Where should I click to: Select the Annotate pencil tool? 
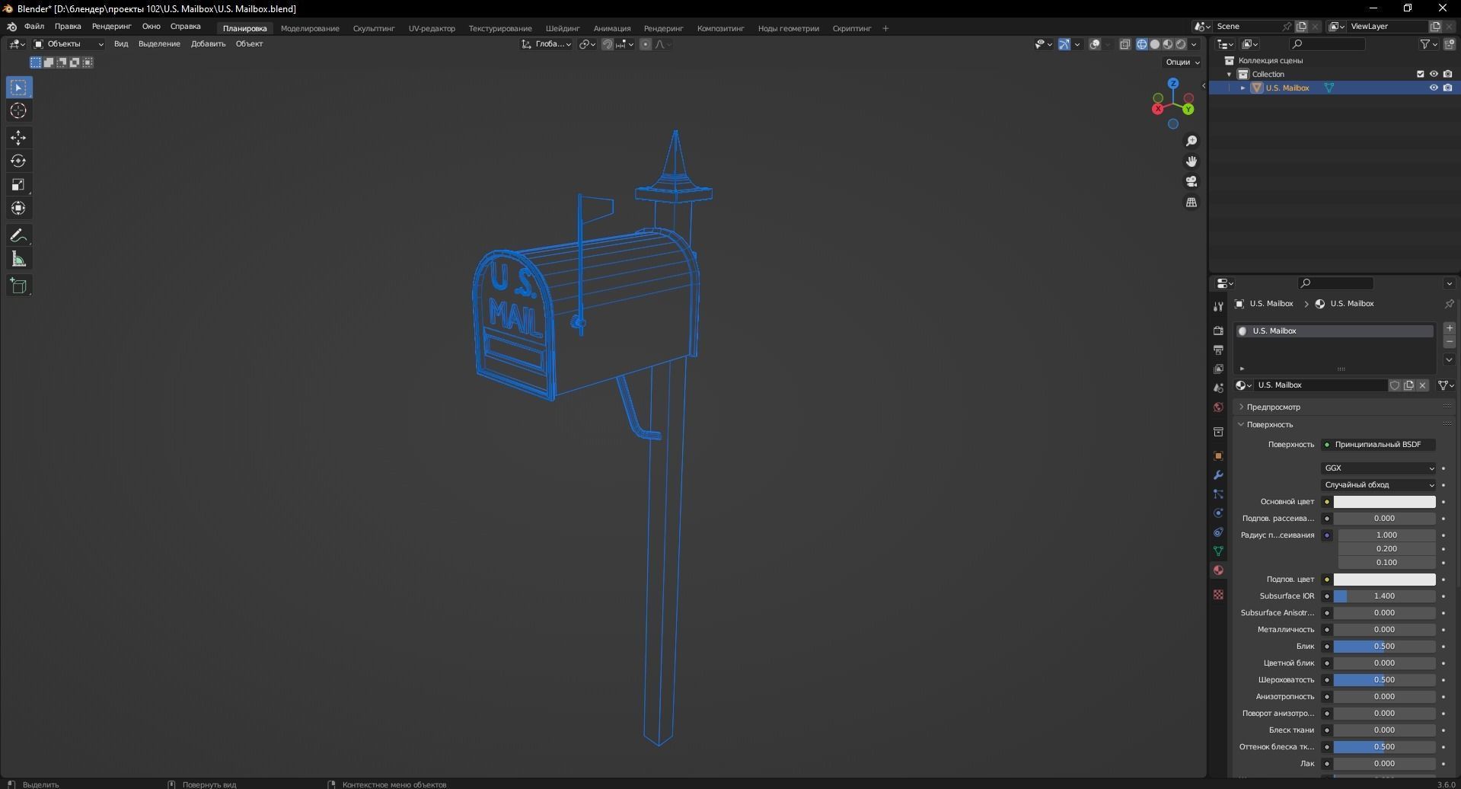coord(18,235)
